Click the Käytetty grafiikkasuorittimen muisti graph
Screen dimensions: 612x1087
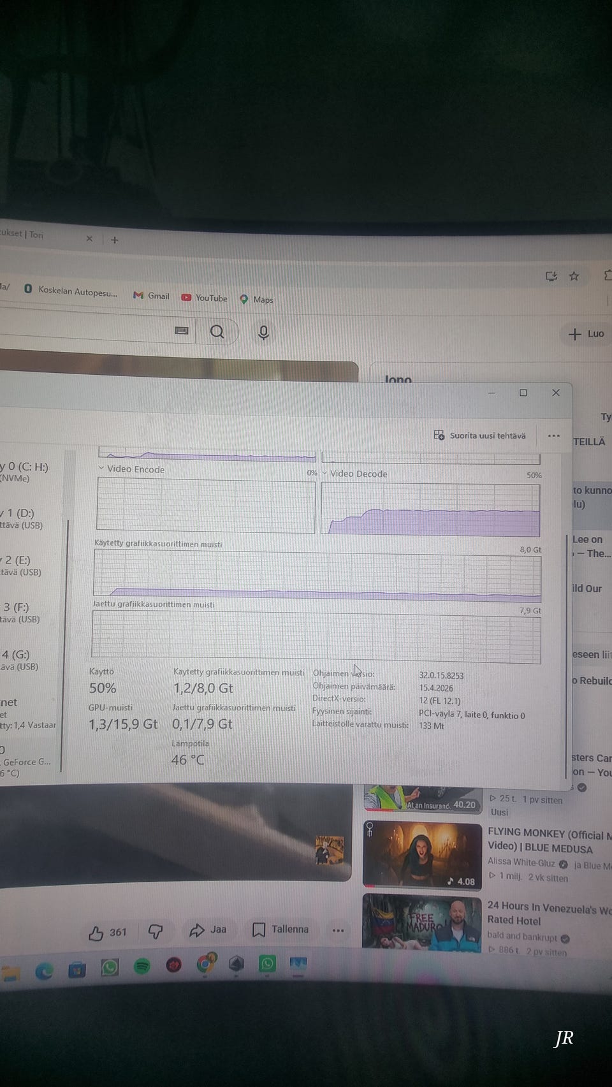(317, 576)
